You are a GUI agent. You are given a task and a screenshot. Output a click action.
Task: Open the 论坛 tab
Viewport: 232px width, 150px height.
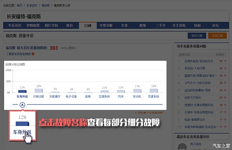coord(216,25)
